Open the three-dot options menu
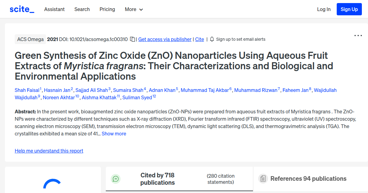This screenshot has width=368, height=193. (358, 36)
